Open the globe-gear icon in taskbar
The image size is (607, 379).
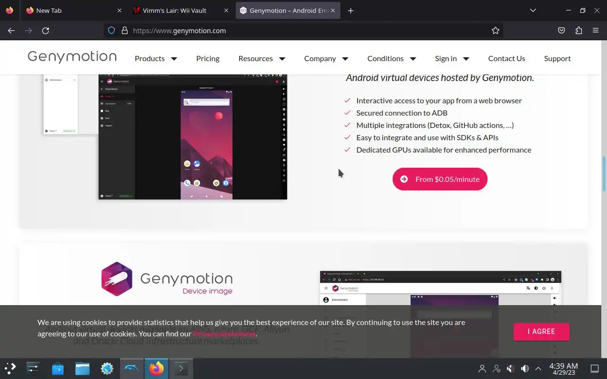107,368
